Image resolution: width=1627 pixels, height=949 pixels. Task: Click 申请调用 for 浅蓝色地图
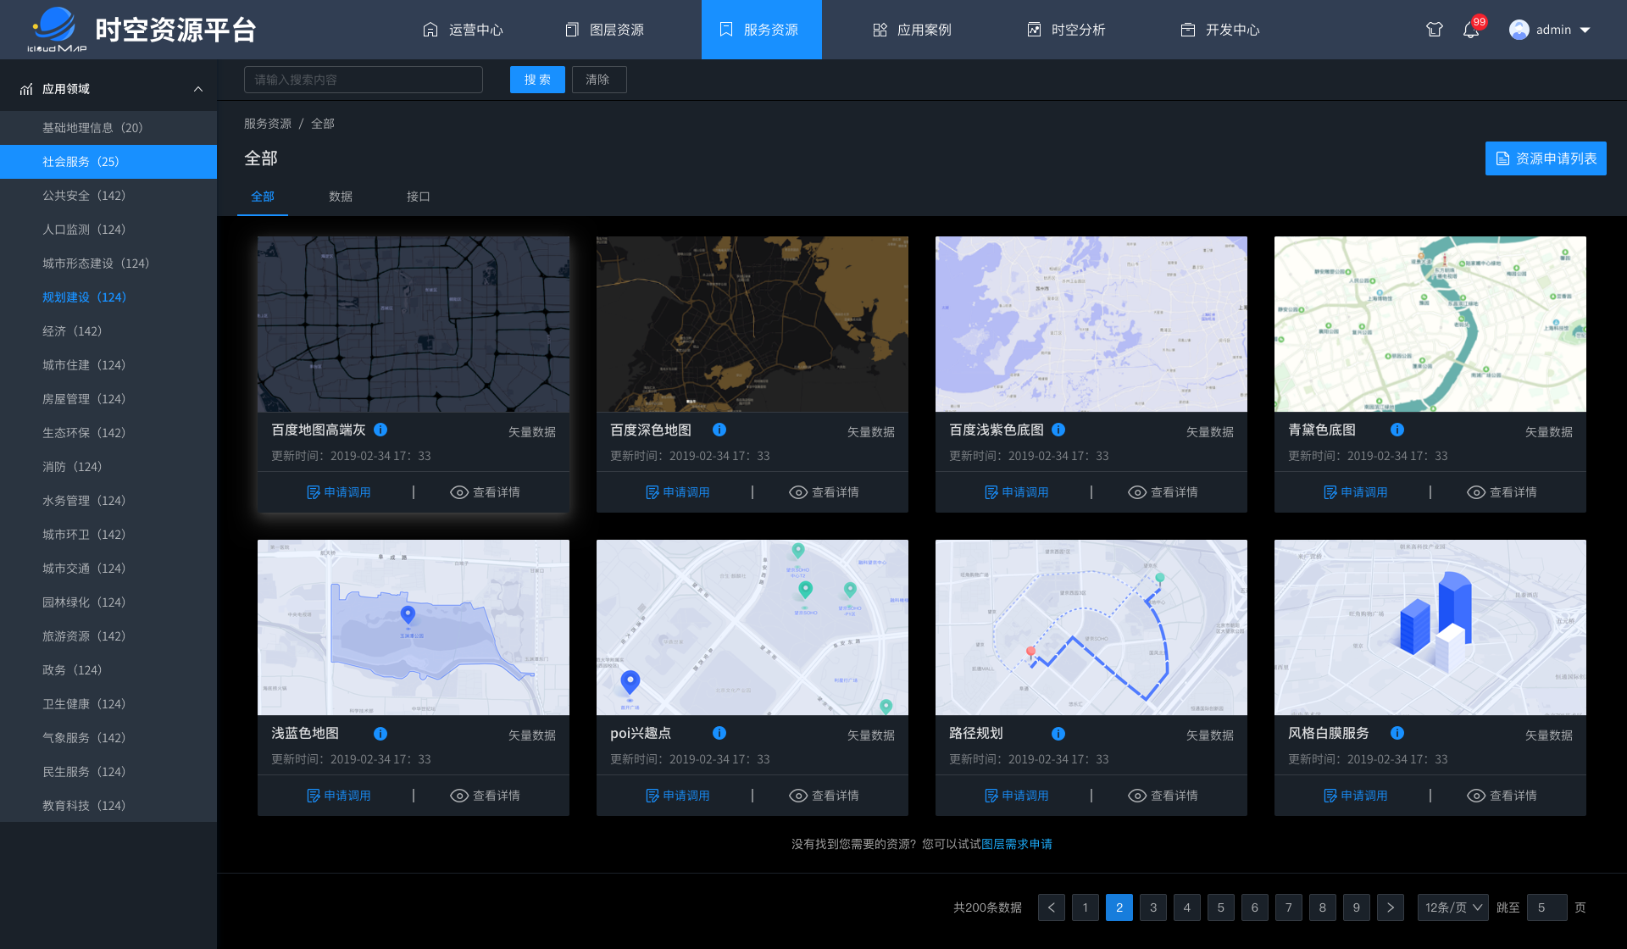point(339,796)
